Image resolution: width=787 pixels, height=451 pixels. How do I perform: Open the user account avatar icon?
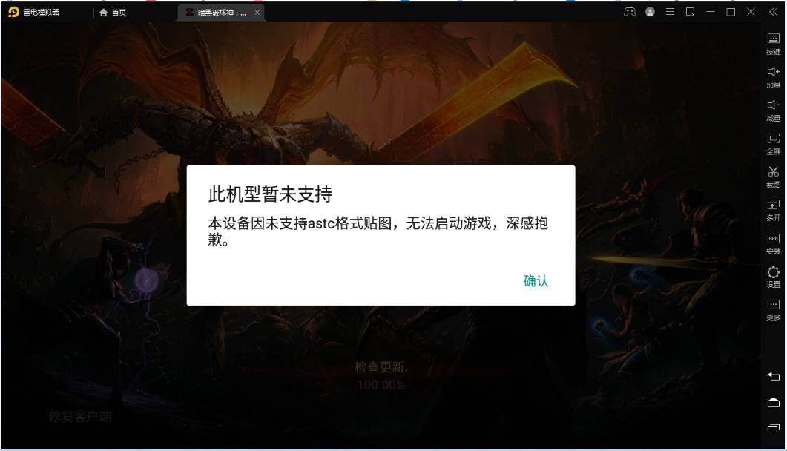click(x=650, y=12)
